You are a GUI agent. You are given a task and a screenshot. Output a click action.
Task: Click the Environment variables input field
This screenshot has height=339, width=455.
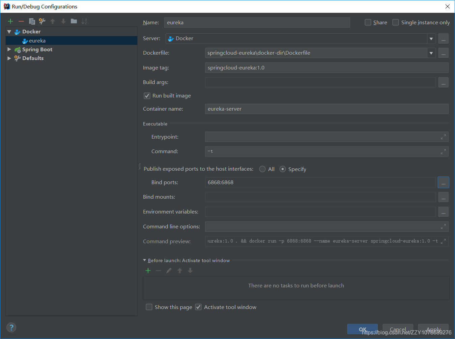click(320, 212)
